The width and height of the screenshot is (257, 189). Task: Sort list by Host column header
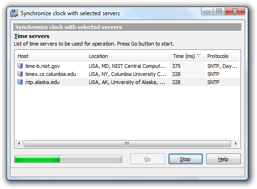point(50,56)
